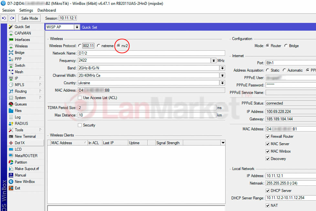The image size is (316, 211).
Task: Click the Network Name input field
Action: click(151, 53)
